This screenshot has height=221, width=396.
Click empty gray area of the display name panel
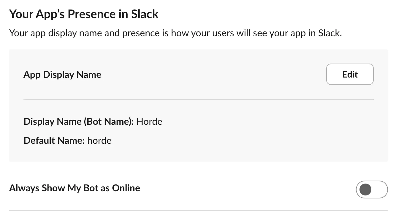252,134
